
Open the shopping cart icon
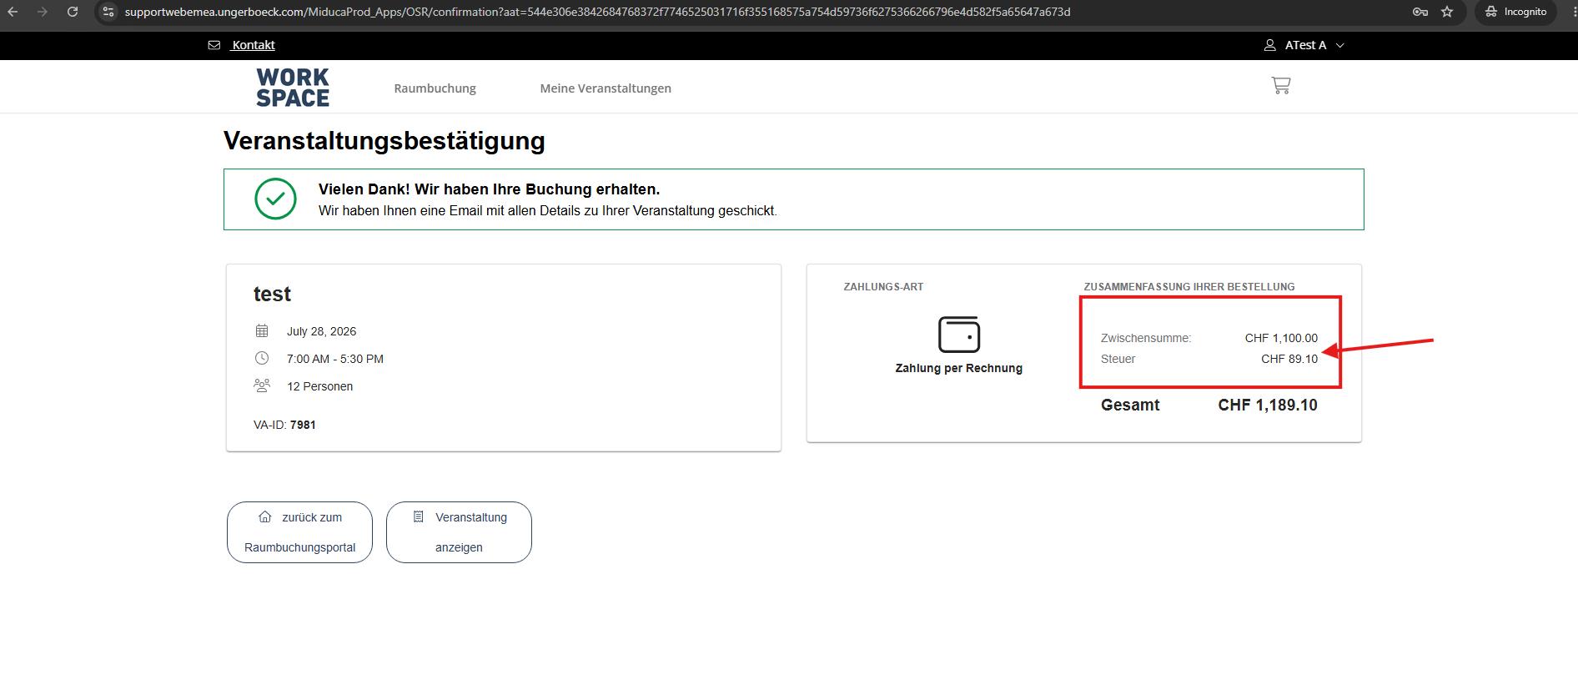1281,85
